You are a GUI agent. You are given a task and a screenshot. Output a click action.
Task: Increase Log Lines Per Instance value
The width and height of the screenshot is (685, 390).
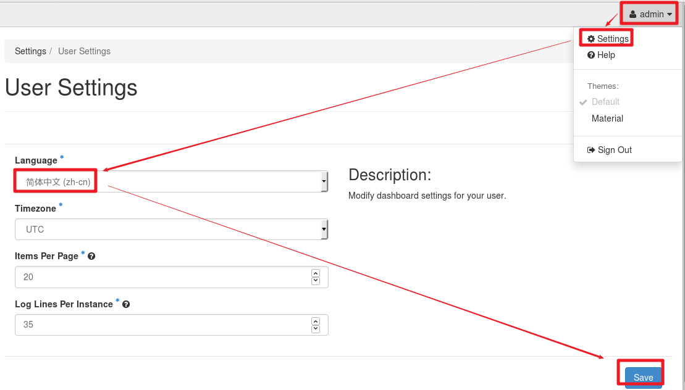coord(316,321)
